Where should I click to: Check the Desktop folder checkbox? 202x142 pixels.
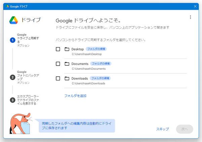pos(58,49)
